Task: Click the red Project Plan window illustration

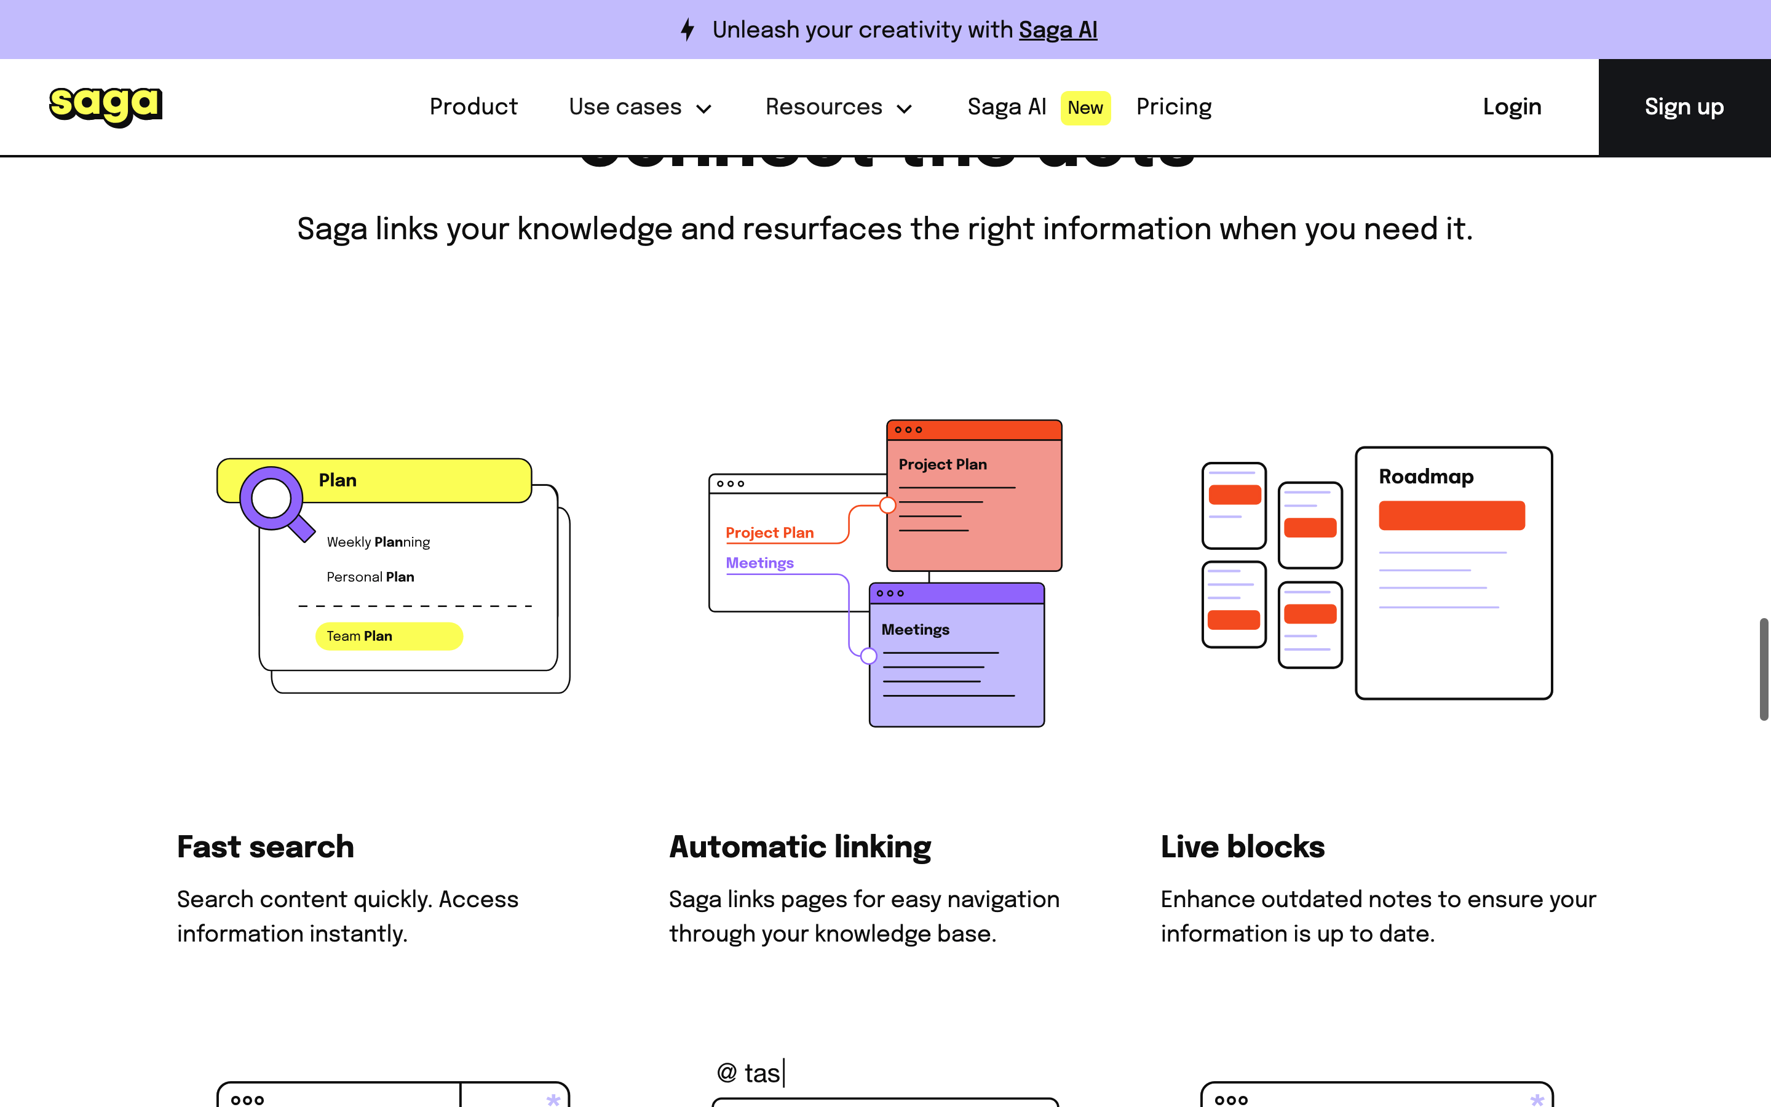Action: pyautogui.click(x=973, y=496)
